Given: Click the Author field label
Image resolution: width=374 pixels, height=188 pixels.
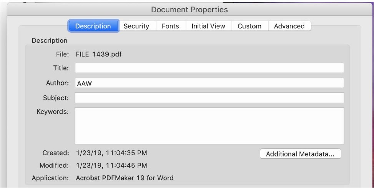Looking at the screenshot, I should pos(57,83).
